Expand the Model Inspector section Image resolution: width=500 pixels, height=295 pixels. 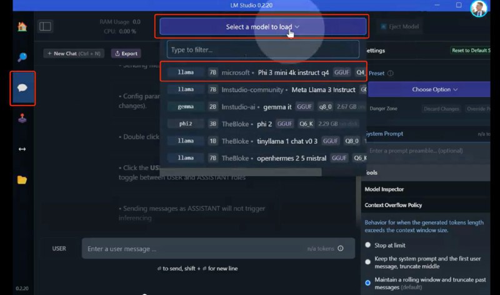[384, 189]
